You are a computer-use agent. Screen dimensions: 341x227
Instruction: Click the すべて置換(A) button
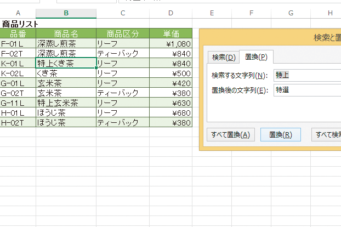(x=230, y=135)
